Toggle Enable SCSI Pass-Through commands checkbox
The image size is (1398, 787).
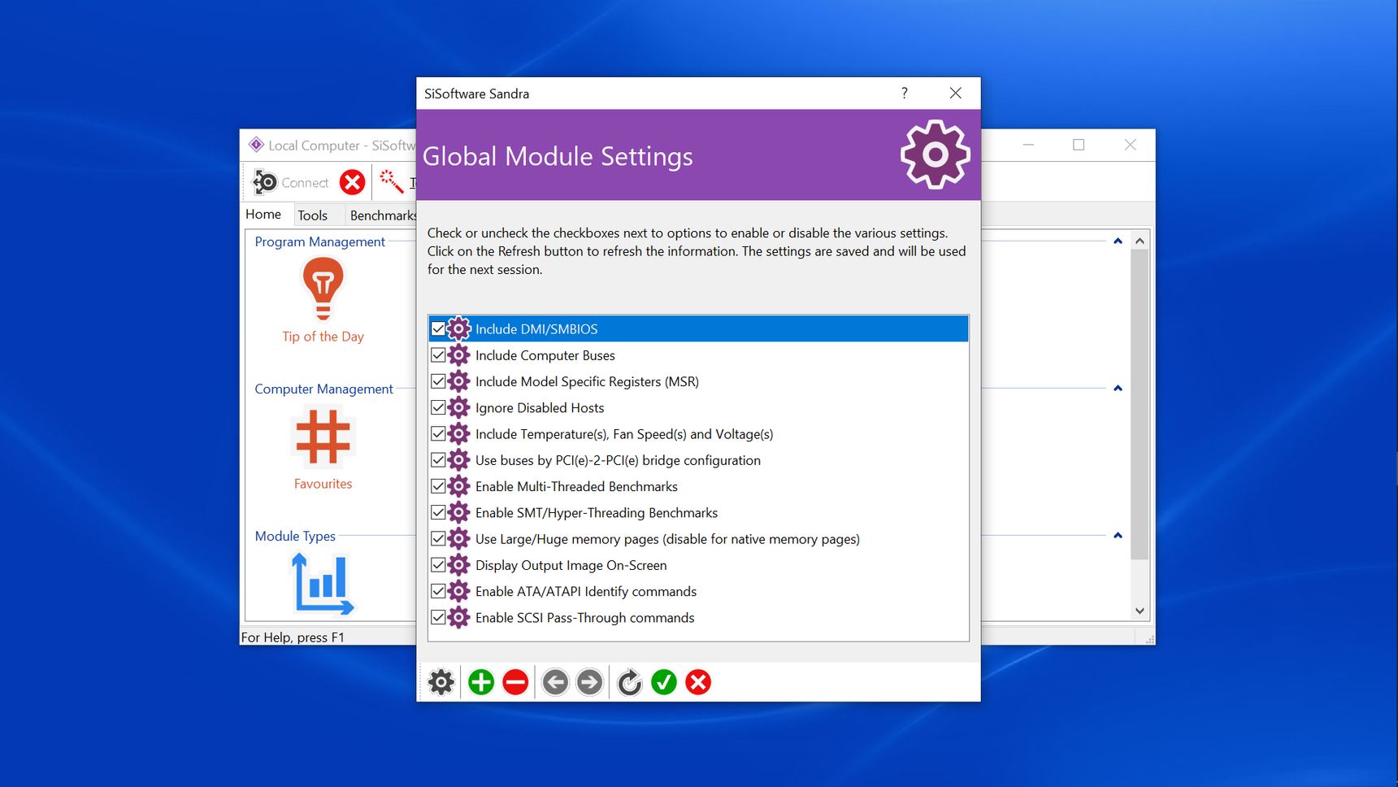coord(438,617)
